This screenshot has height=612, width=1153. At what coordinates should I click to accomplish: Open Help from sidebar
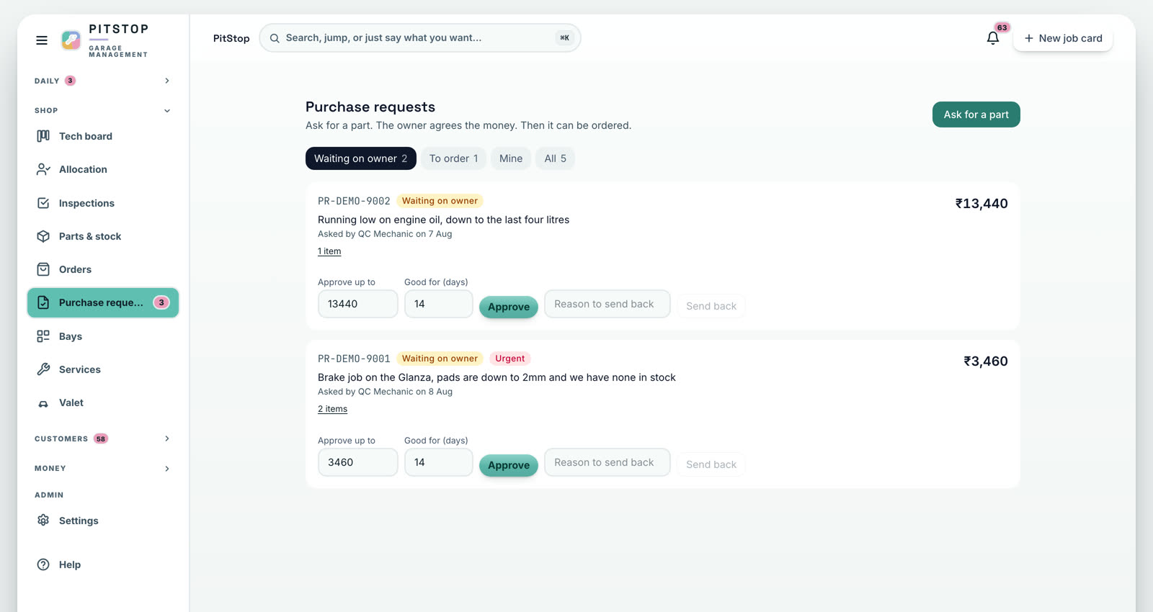point(103,564)
